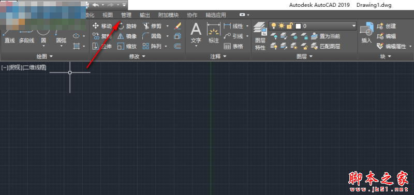The height and width of the screenshot is (195, 414).
Task: Expand the Draw (绘图) panel
Action: pos(45,56)
